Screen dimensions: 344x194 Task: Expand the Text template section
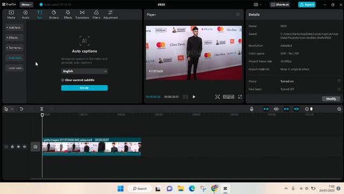15,48
